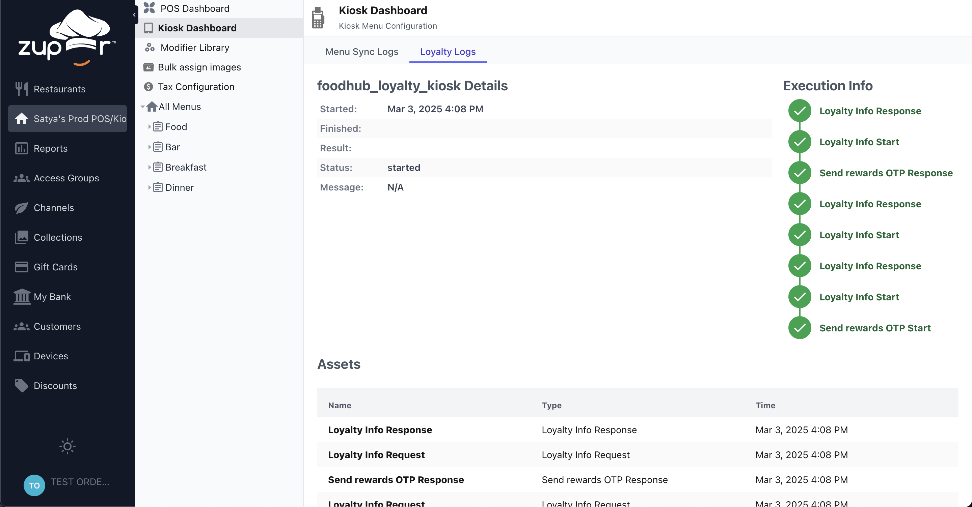972x507 pixels.
Task: Toggle light/dark theme using the sun icon
Action: [67, 446]
